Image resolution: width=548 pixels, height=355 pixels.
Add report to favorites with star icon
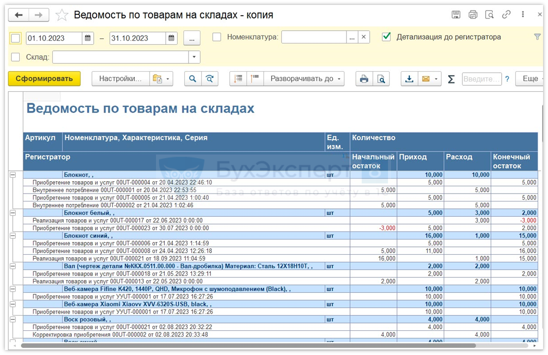click(x=62, y=15)
